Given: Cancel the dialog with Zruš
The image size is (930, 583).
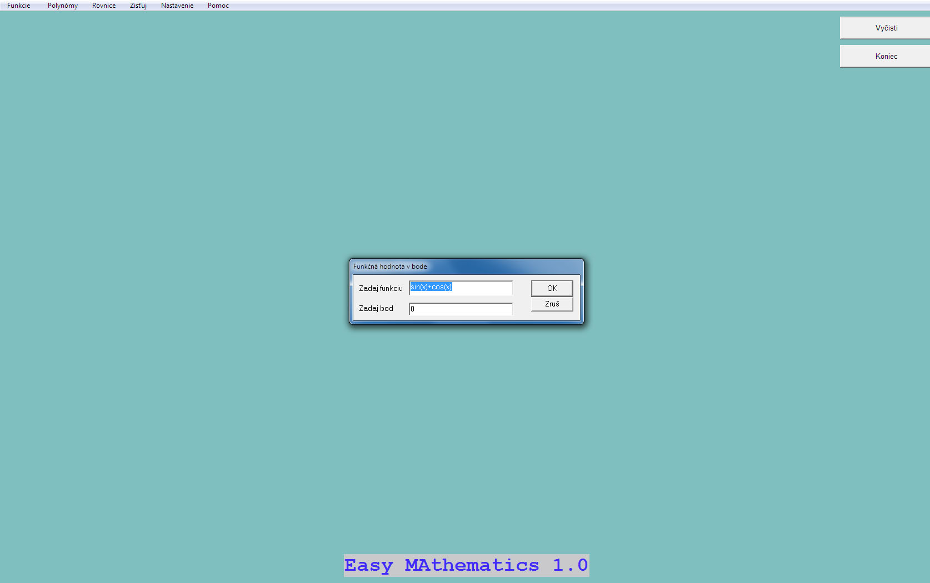Looking at the screenshot, I should pos(552,304).
